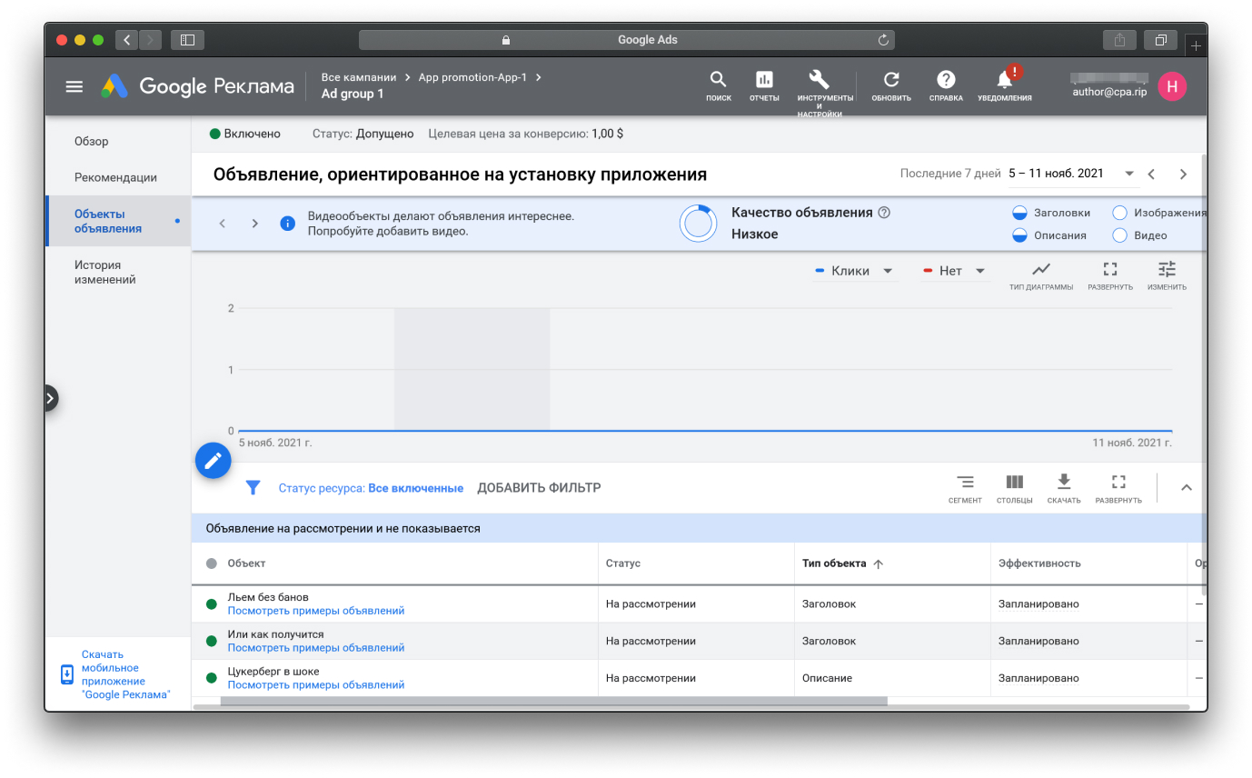
Task: Open notifications bell (Уведомления)
Action: pos(1005,85)
